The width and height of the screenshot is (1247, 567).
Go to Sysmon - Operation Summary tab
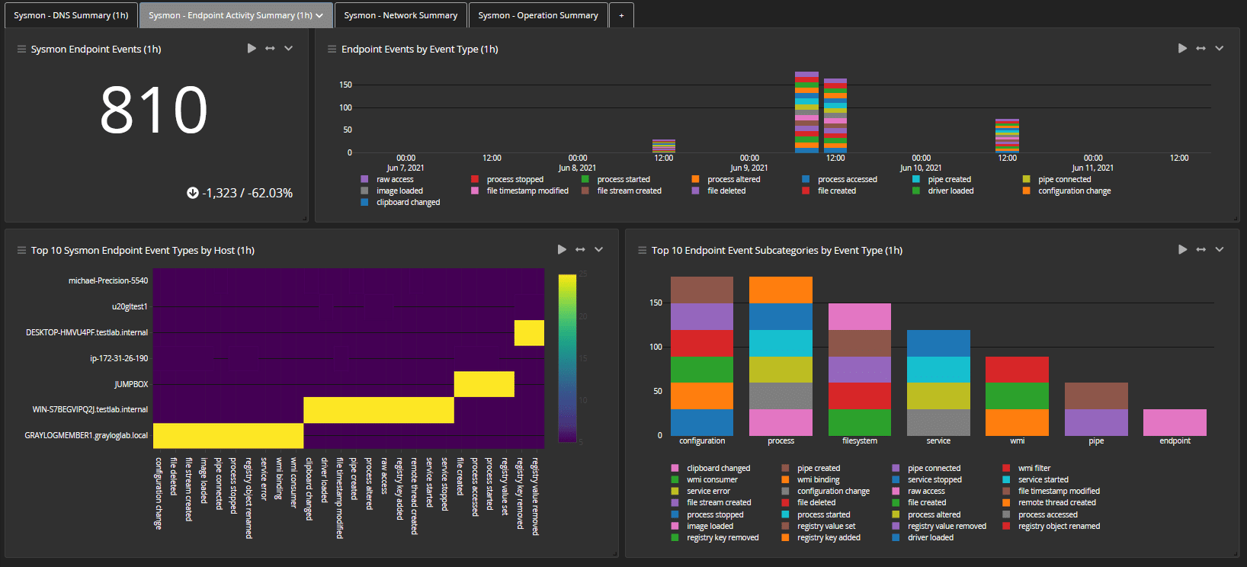click(x=537, y=15)
